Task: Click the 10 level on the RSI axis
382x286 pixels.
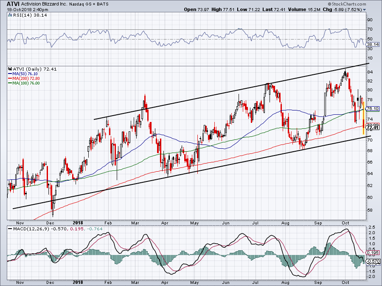Action: click(x=370, y=58)
